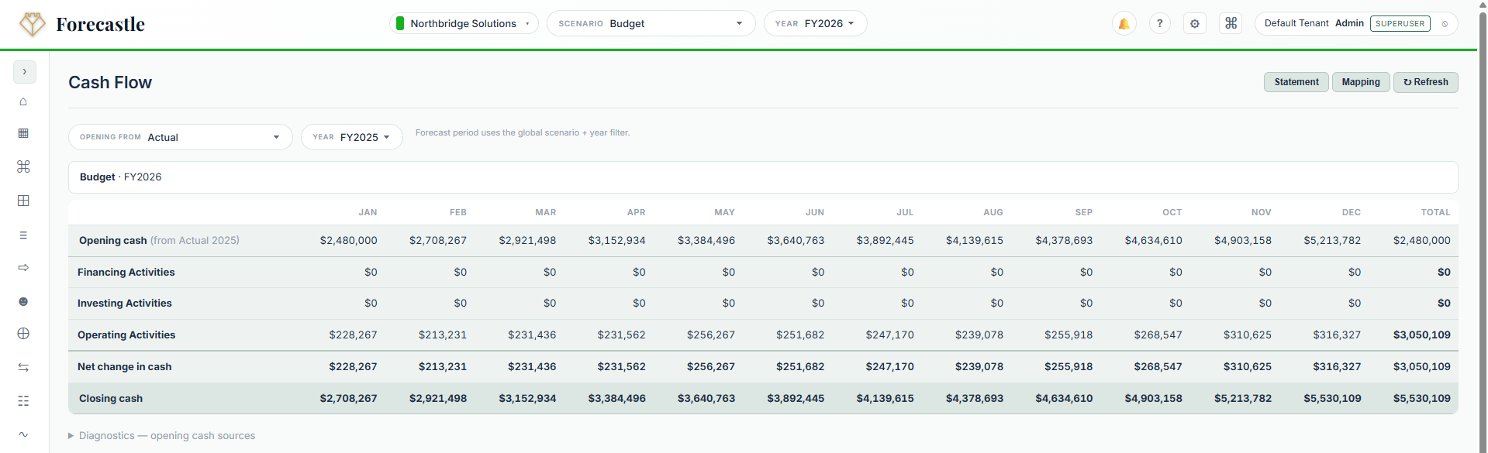The height and width of the screenshot is (453, 1488).
Task: Click Closing cash March value $3,152,934
Action: [x=527, y=398]
